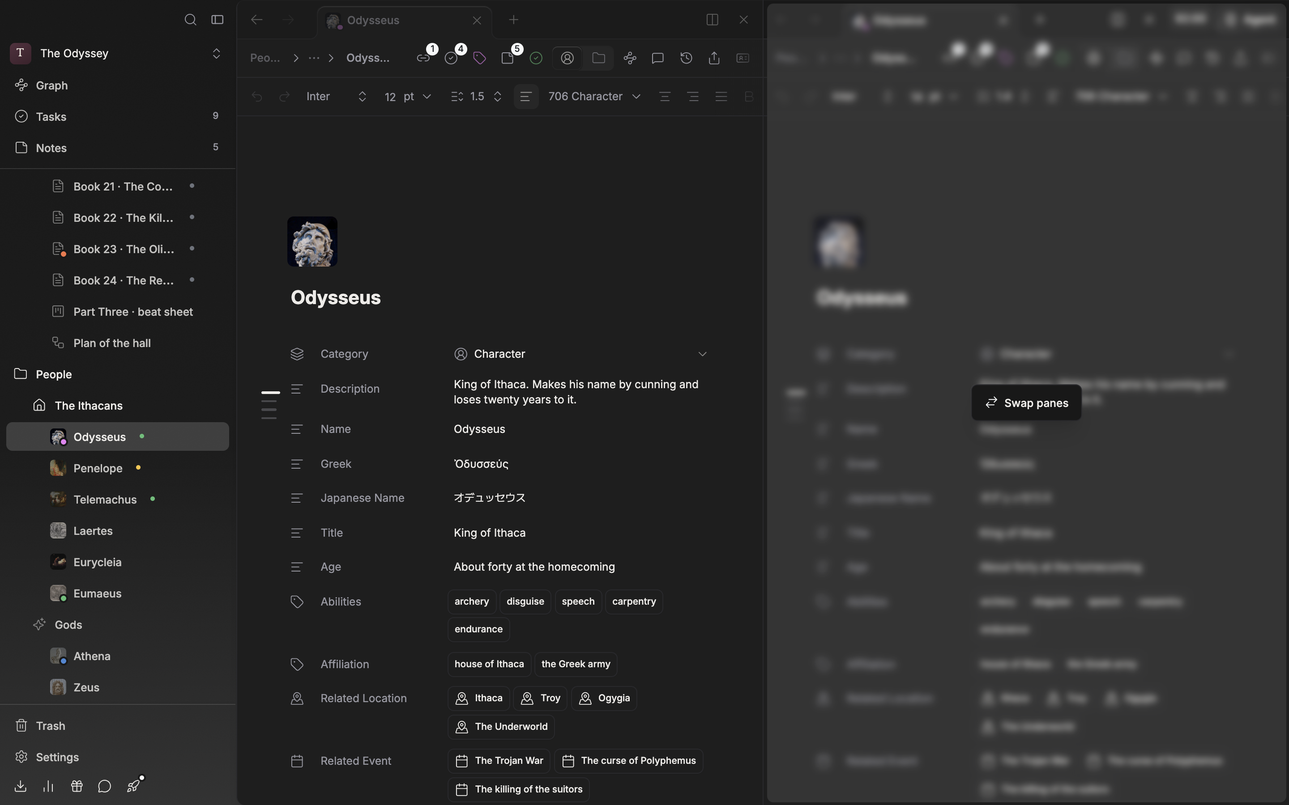Open search in the sidebar header
1289x805 pixels.
coord(190,20)
